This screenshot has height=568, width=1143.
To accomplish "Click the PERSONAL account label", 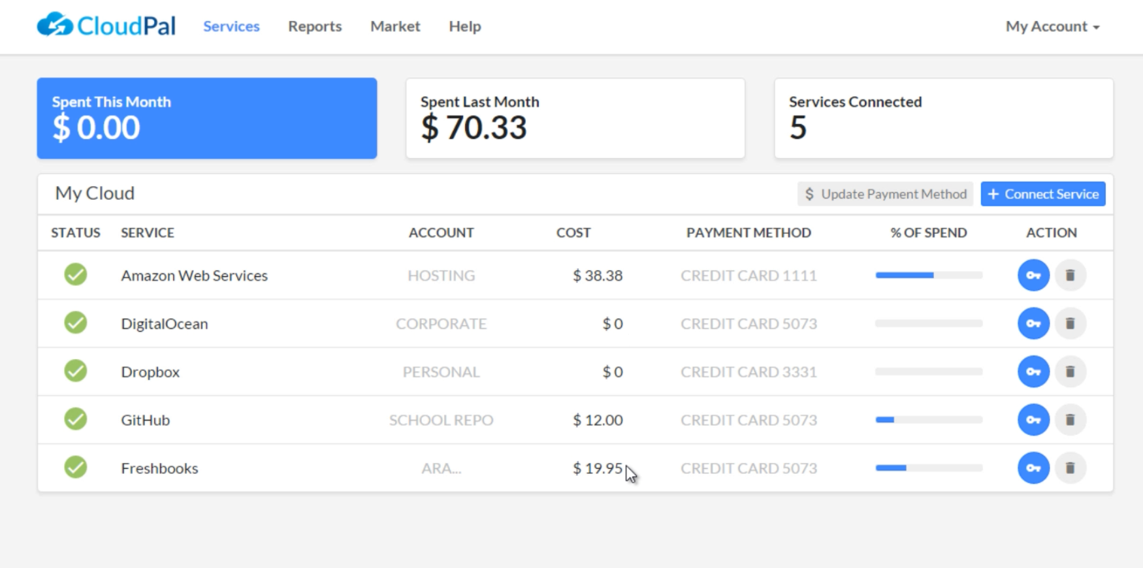I will pyautogui.click(x=441, y=372).
